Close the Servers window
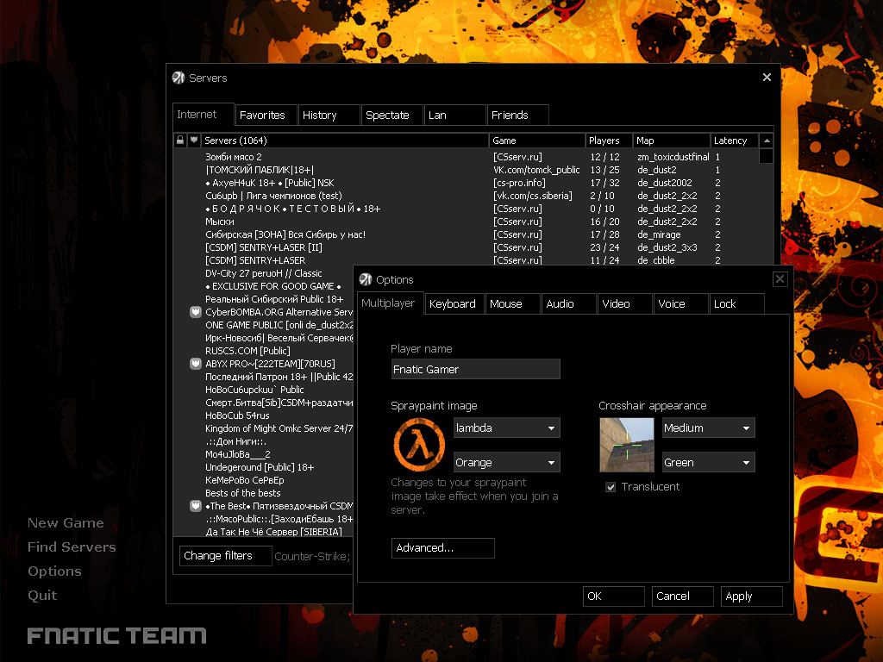 [x=767, y=77]
